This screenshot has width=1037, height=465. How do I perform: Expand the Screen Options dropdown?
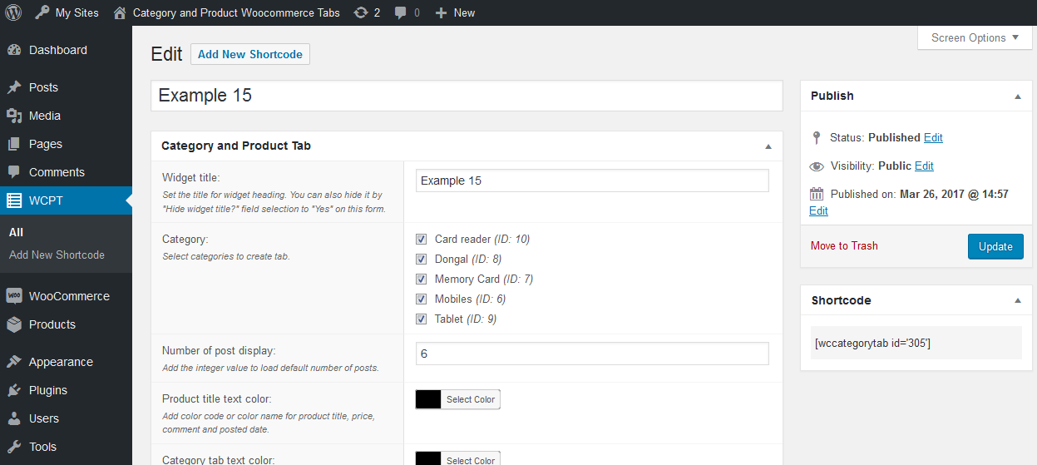pyautogui.click(x=975, y=37)
